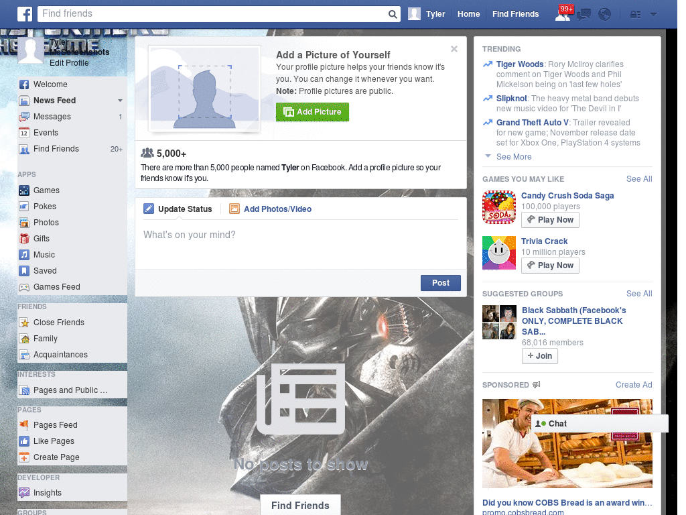The height and width of the screenshot is (515, 686).
Task: Click the What's on your mind field
Action: click(x=301, y=244)
